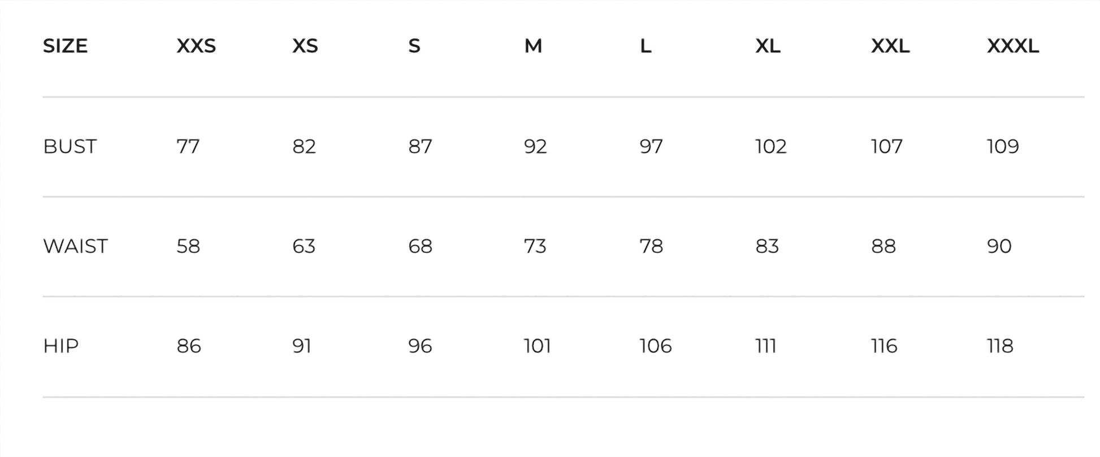1100x457 pixels.
Task: Click bust value 109 for XXXL
Action: click(x=1002, y=146)
